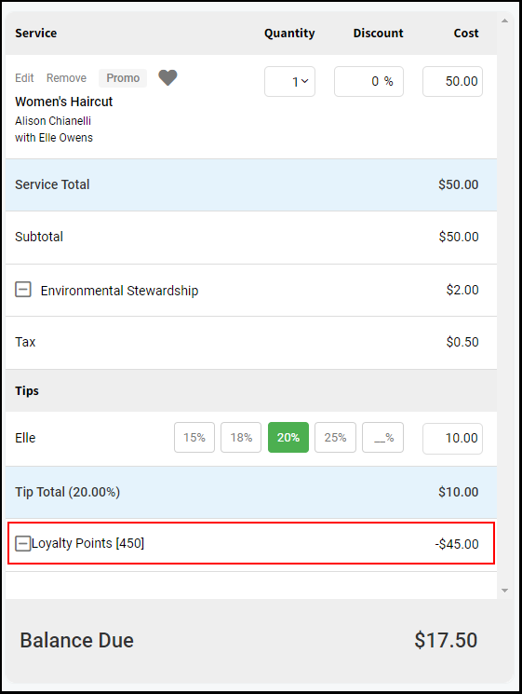Collapse Environmental Stewardship with minus icon

tap(23, 290)
